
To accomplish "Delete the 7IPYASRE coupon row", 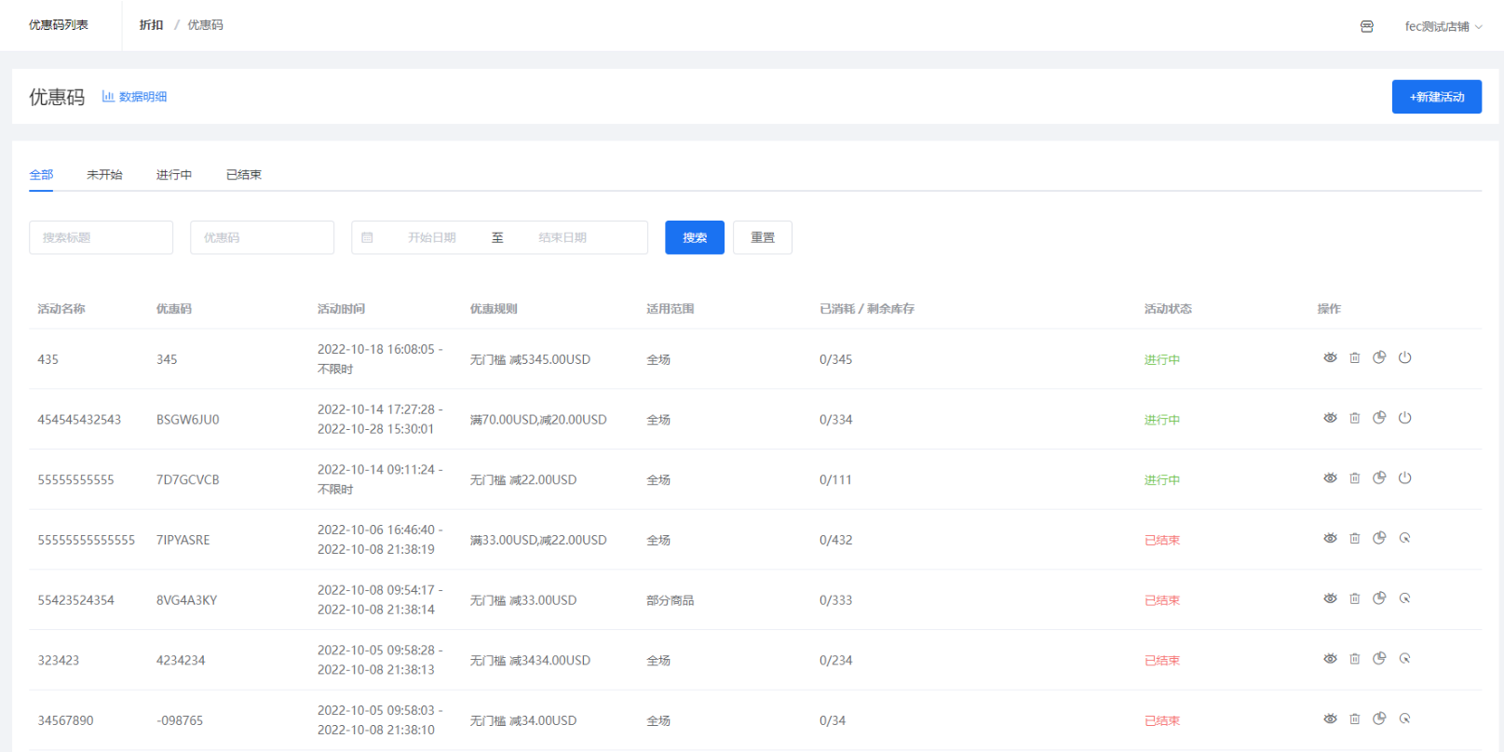I will [1355, 539].
